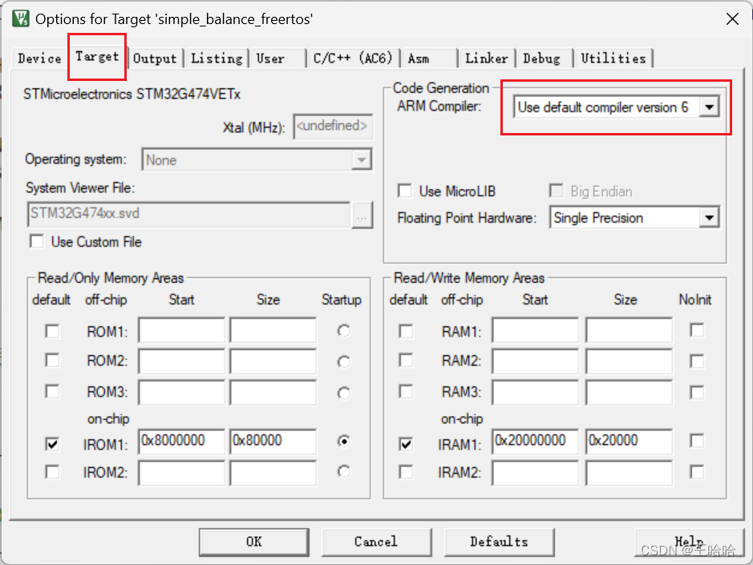The height and width of the screenshot is (565, 753).
Task: Check the IRAM1 NoInit checkbox
Action: 697,441
